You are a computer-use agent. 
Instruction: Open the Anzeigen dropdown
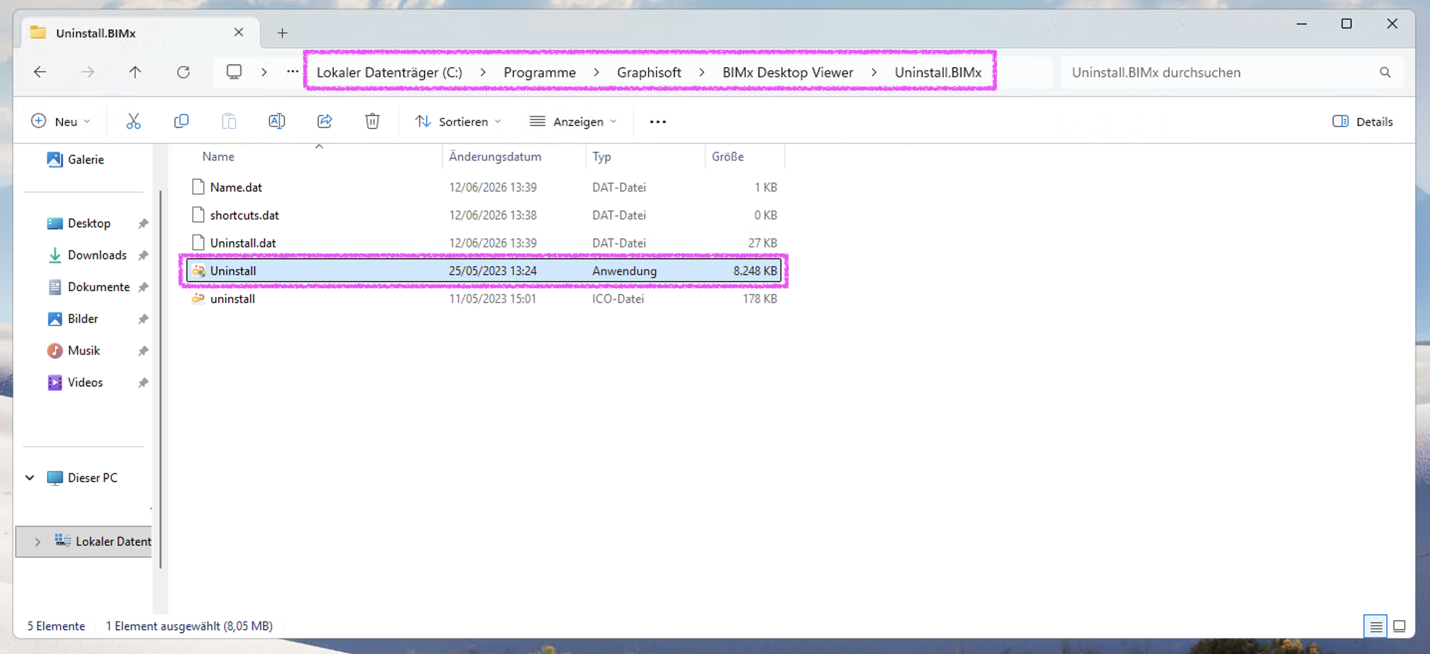[x=573, y=122]
